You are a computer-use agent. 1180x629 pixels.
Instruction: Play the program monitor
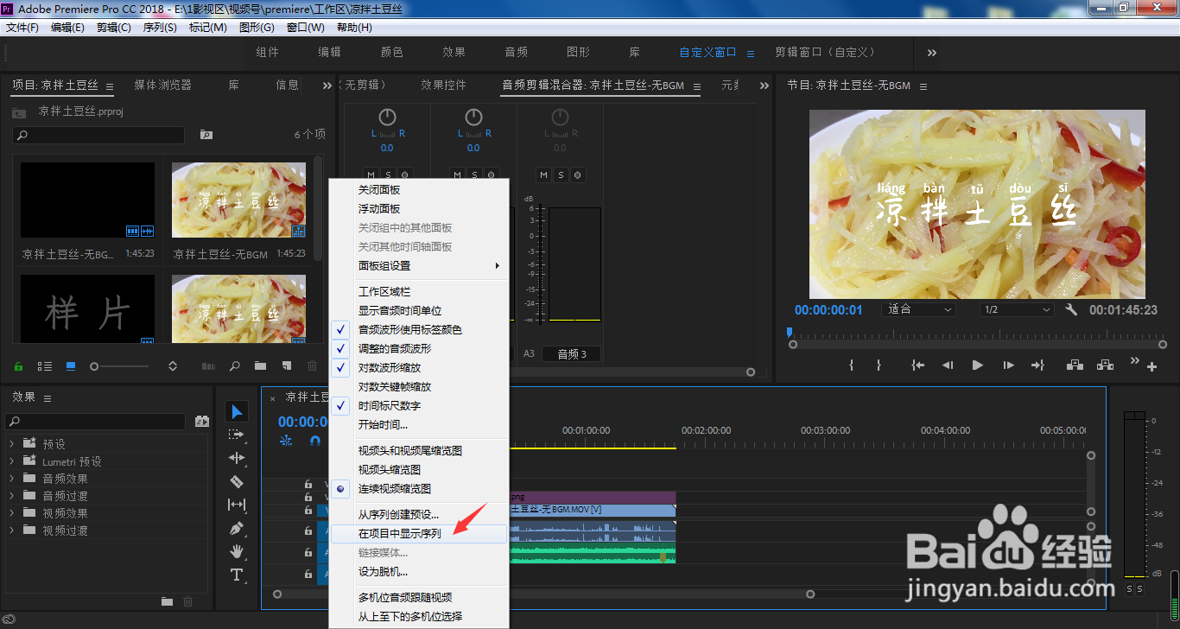[978, 365]
